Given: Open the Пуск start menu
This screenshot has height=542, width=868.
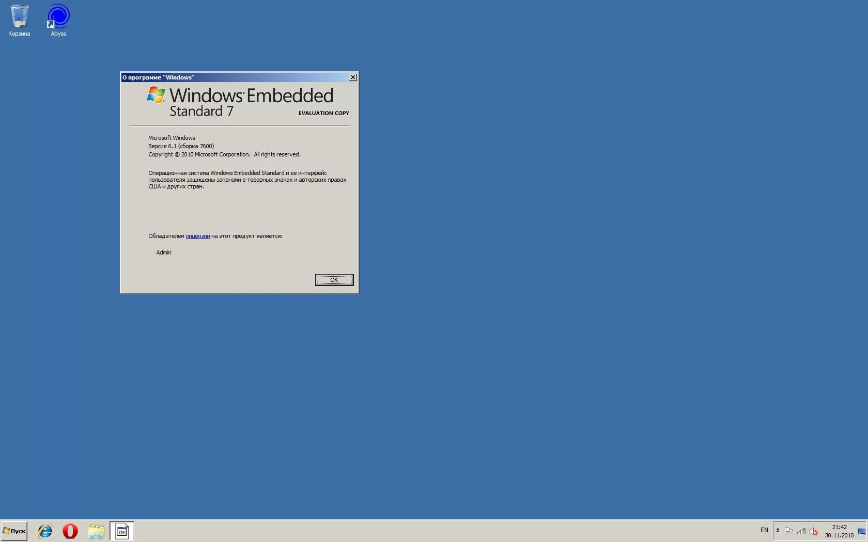Looking at the screenshot, I should [x=14, y=531].
